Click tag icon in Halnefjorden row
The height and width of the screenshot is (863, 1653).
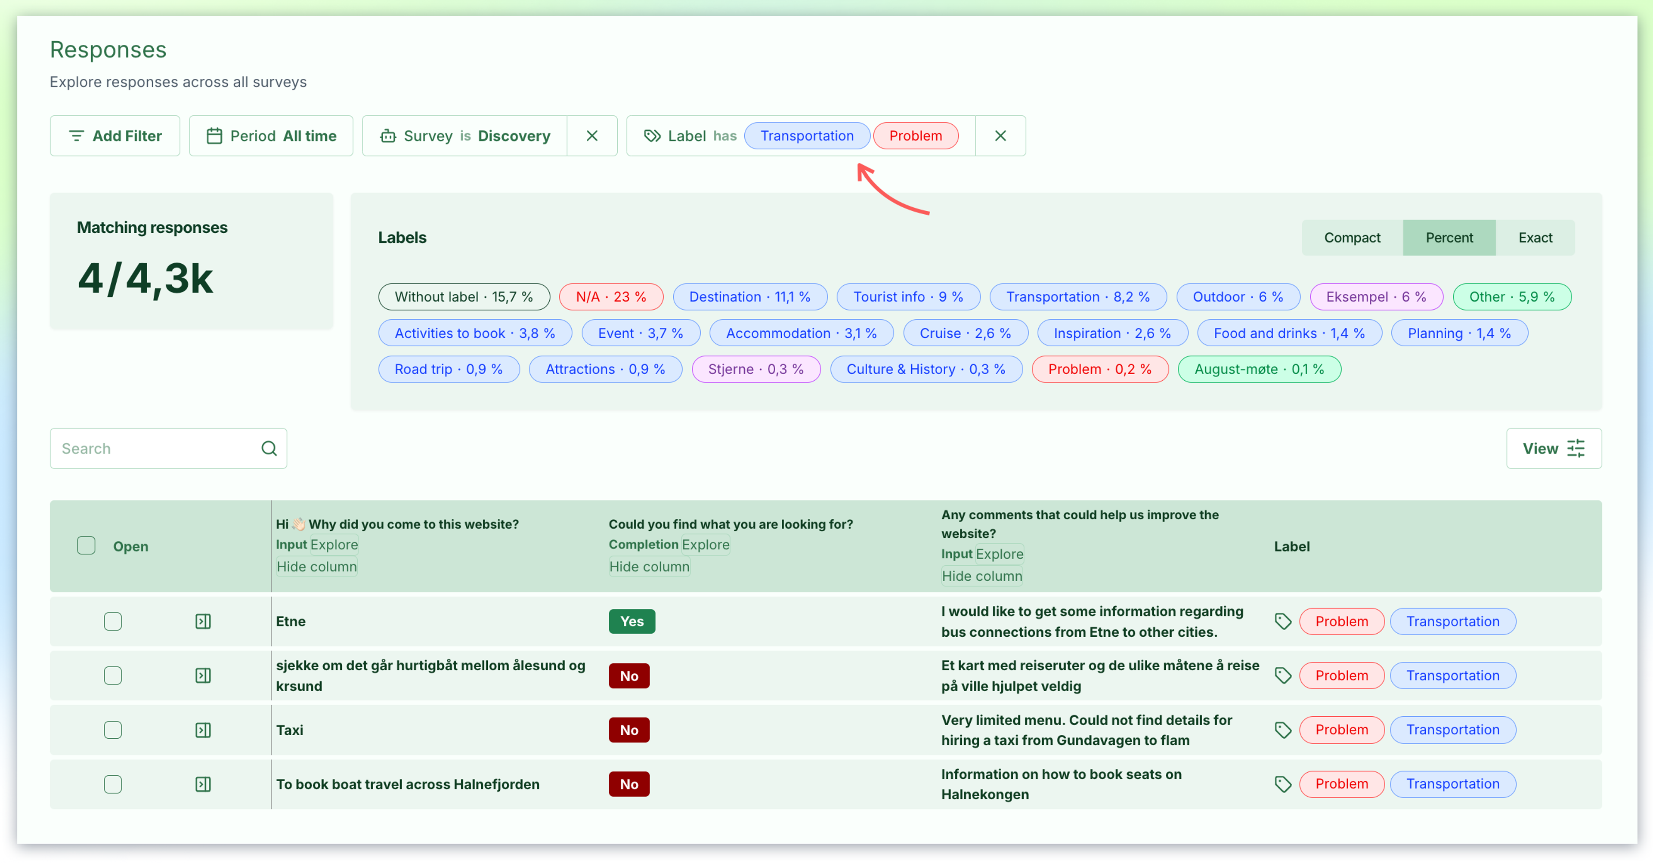(1283, 784)
